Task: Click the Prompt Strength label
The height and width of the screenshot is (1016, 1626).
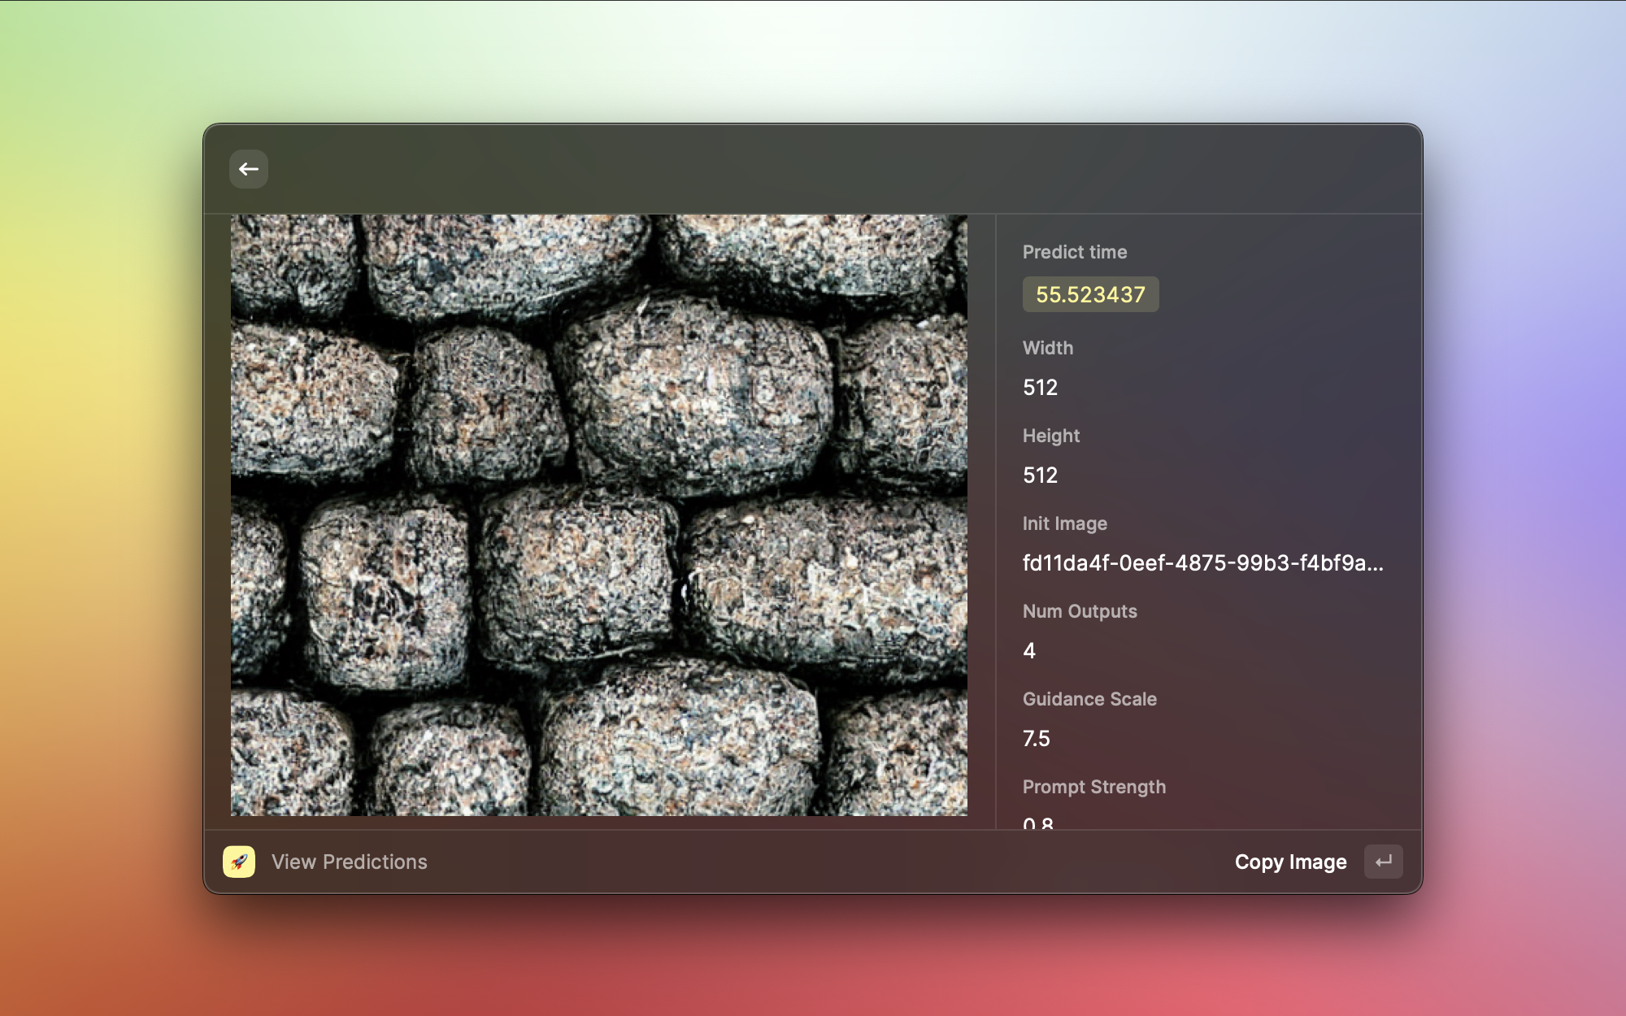Action: (x=1093, y=787)
